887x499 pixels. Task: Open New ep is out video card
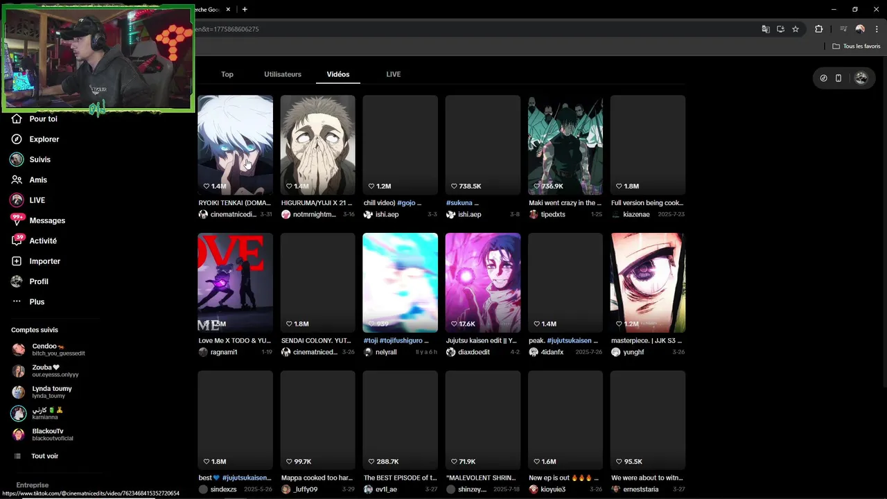coord(565,421)
